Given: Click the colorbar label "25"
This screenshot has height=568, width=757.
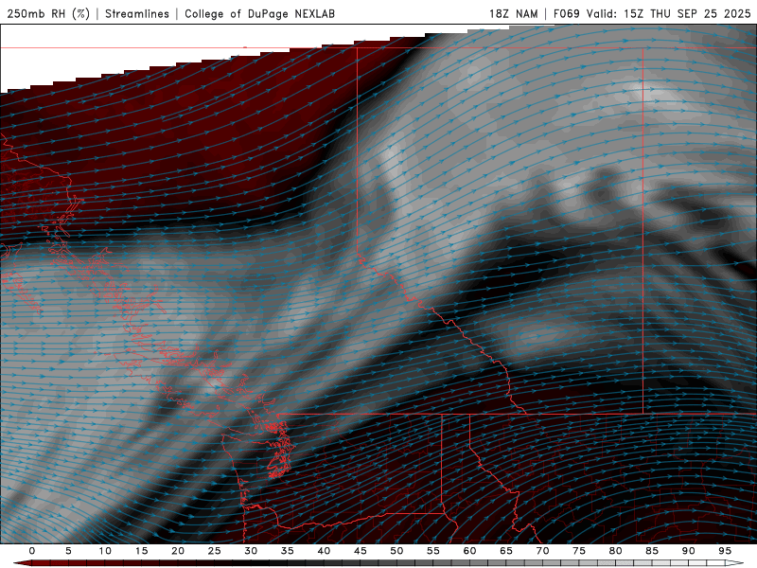Looking at the screenshot, I should 215,551.
